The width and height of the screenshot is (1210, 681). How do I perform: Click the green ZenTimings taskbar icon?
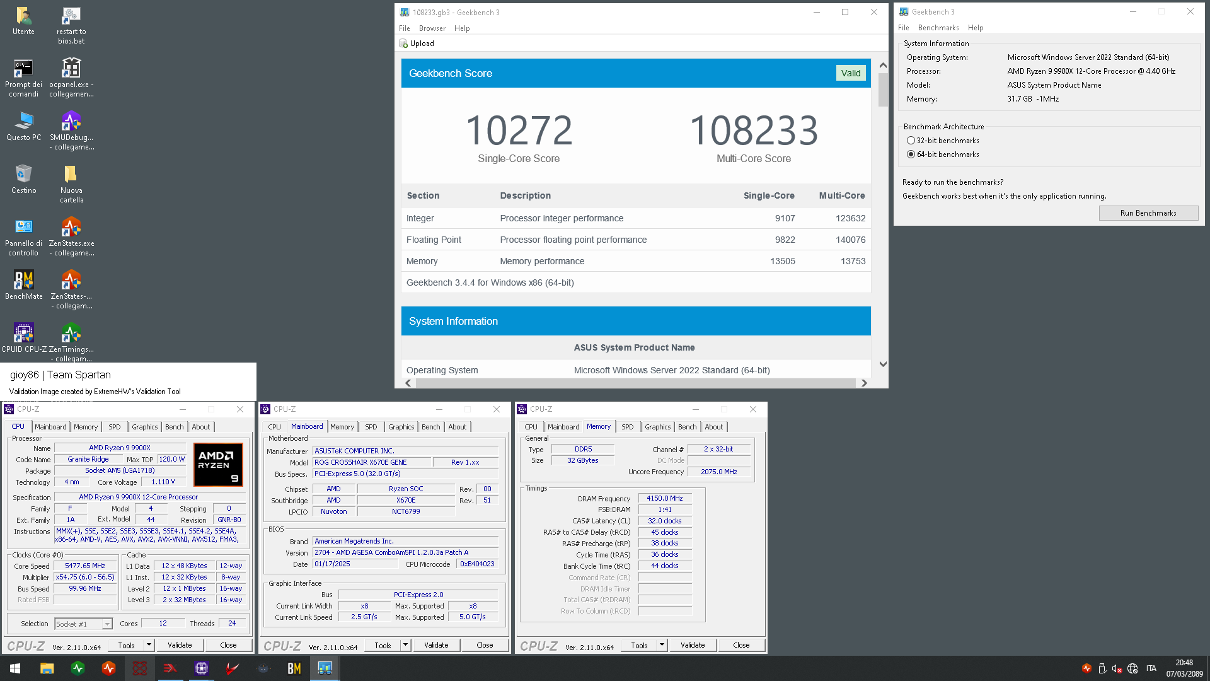[78, 668]
